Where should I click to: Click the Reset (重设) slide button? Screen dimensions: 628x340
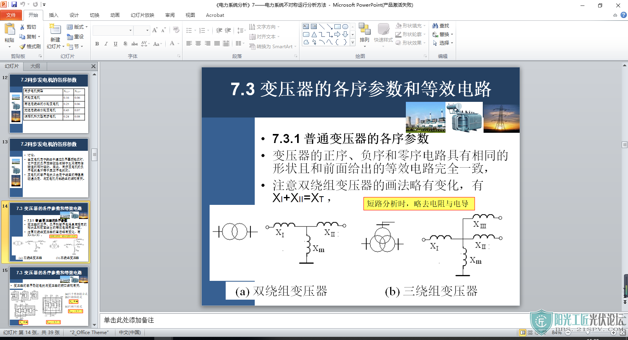(75, 36)
